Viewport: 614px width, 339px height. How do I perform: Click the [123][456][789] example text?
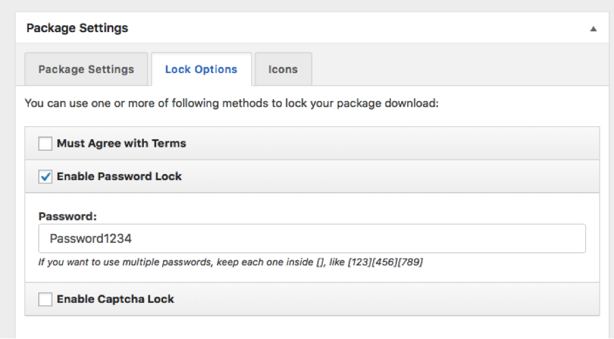tap(384, 262)
